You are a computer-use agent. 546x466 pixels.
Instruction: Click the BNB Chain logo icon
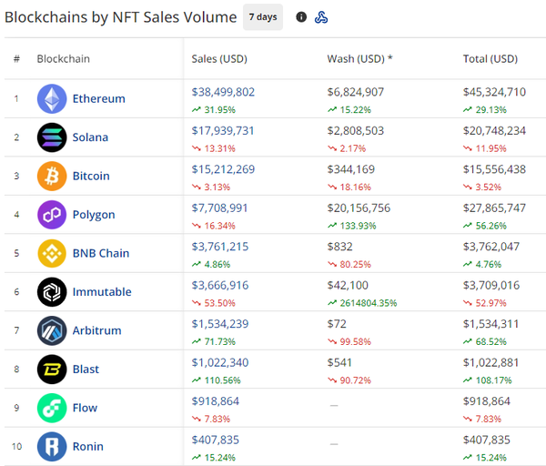pos(52,253)
